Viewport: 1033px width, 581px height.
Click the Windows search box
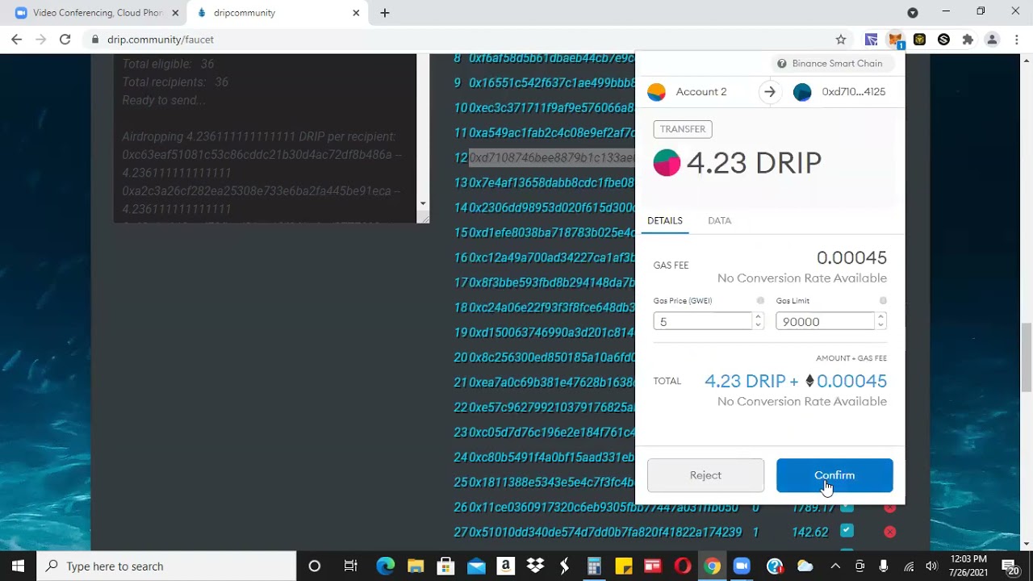click(x=166, y=566)
